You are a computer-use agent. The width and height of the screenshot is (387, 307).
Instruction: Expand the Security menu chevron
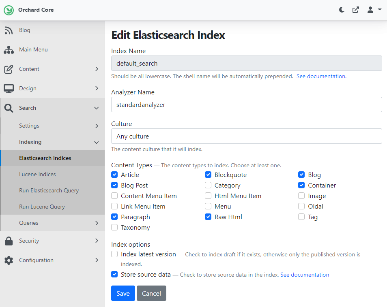click(97, 241)
